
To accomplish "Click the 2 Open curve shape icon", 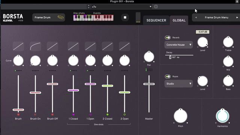I will (124, 46).
